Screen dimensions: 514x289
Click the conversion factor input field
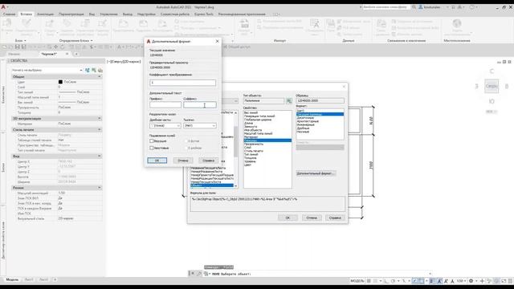pos(182,83)
